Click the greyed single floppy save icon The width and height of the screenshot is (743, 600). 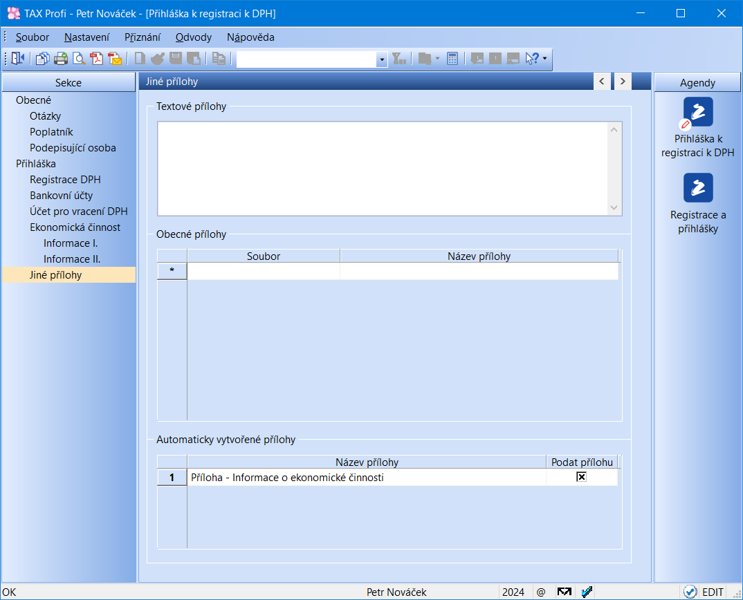tap(176, 59)
